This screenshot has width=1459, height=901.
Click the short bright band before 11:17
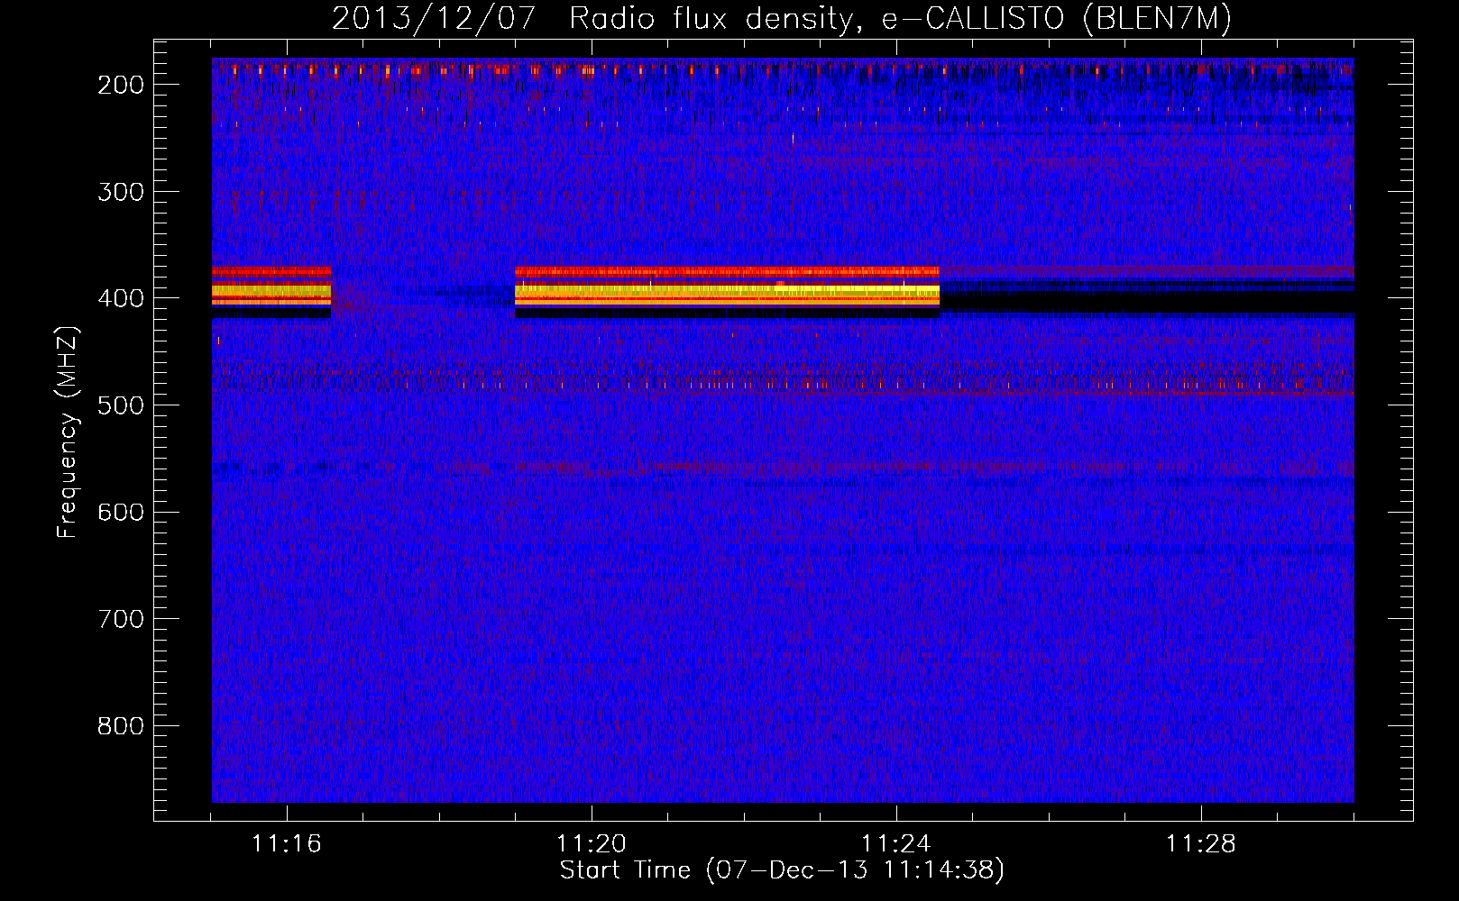[x=271, y=290]
